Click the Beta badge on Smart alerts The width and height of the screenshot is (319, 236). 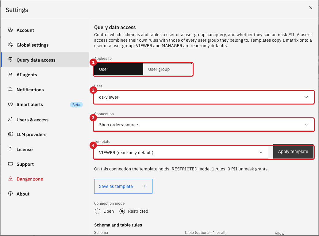[76, 105]
